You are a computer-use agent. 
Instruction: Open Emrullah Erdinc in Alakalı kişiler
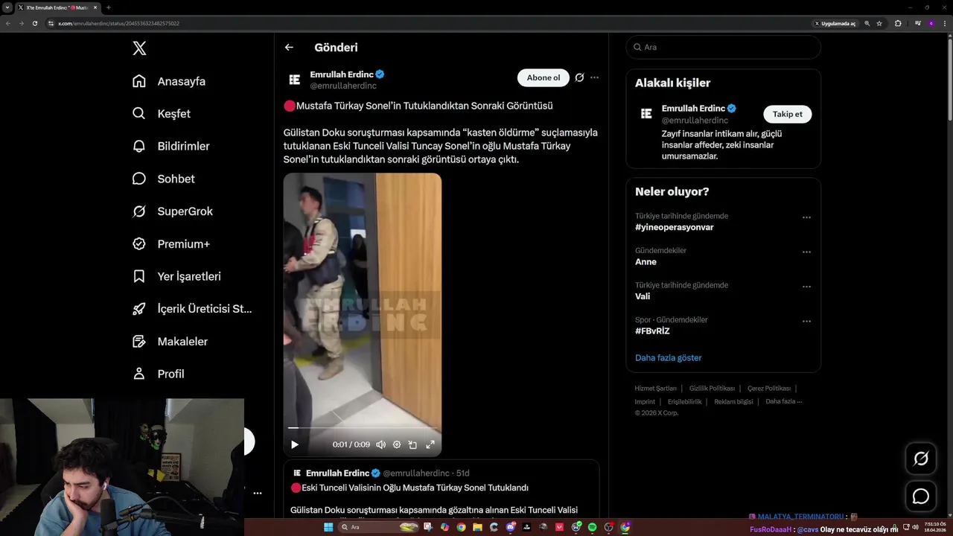click(x=693, y=109)
